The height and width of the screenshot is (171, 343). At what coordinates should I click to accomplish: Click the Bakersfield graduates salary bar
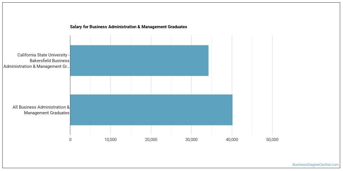point(139,60)
